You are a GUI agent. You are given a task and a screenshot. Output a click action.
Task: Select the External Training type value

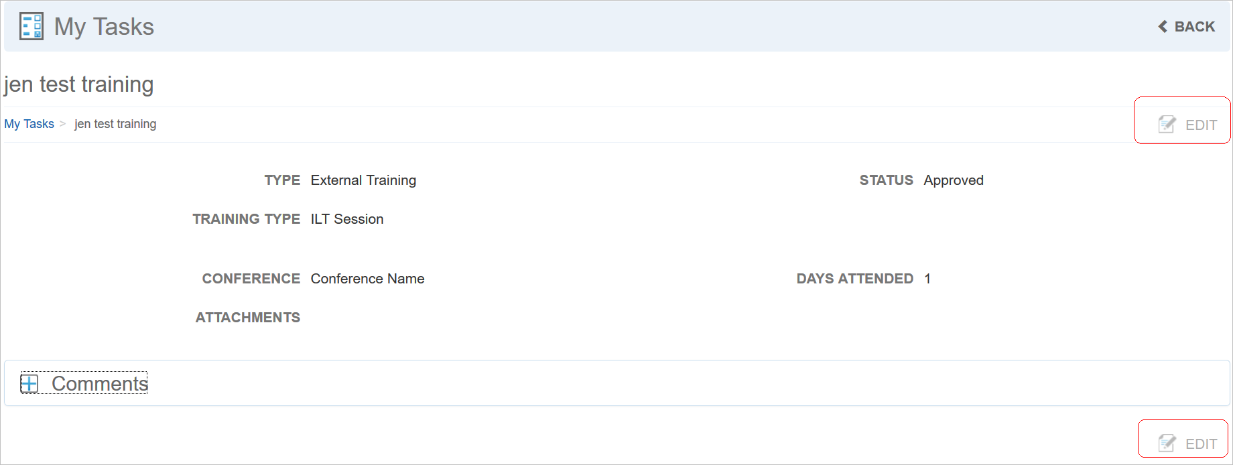coord(363,180)
